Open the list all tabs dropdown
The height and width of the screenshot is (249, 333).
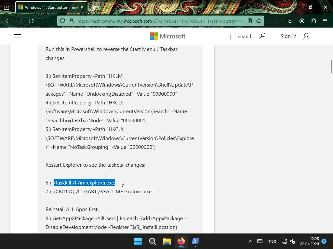point(269,7)
